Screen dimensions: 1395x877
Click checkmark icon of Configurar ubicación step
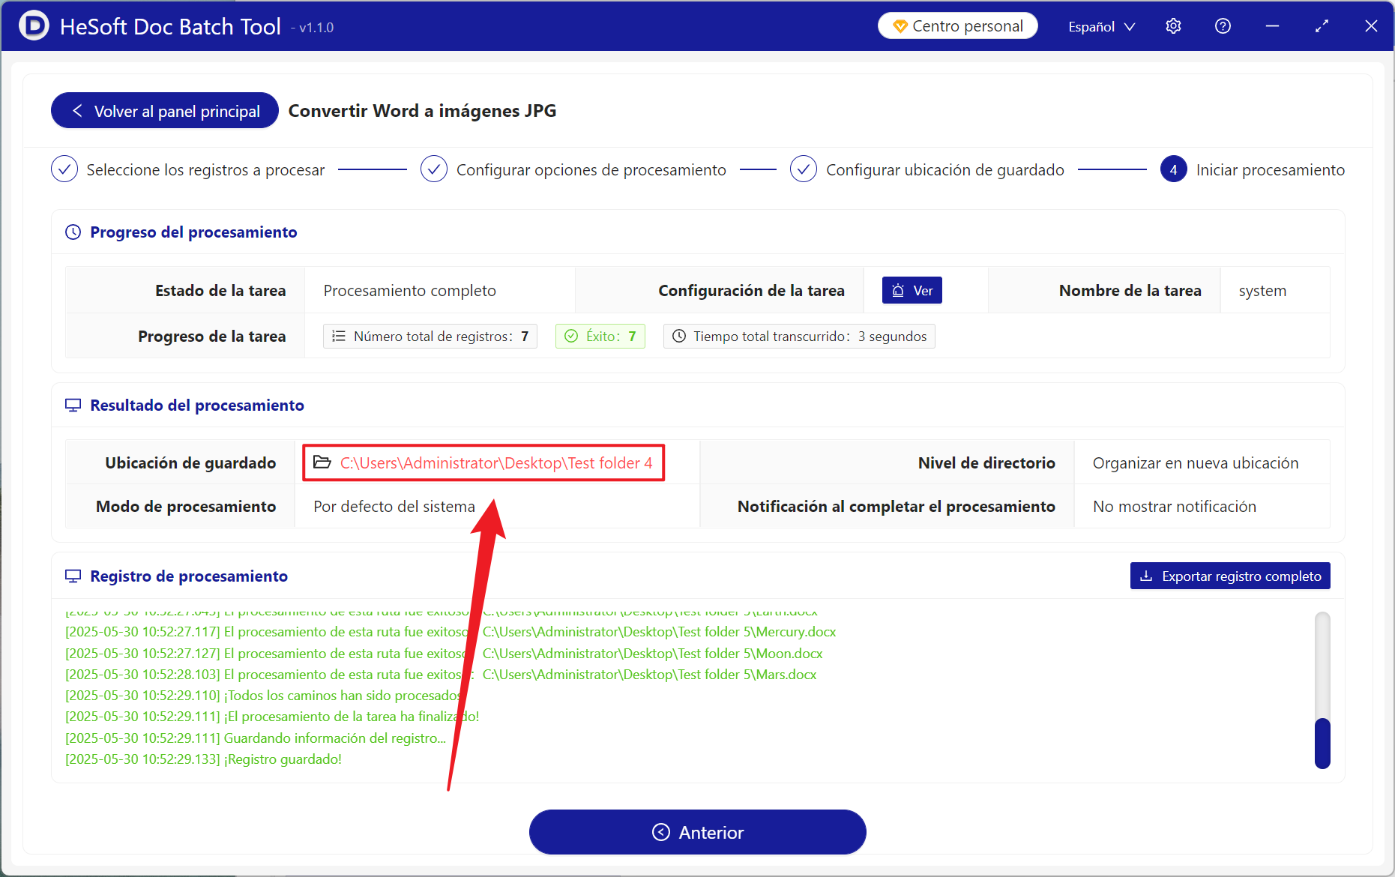click(x=804, y=170)
